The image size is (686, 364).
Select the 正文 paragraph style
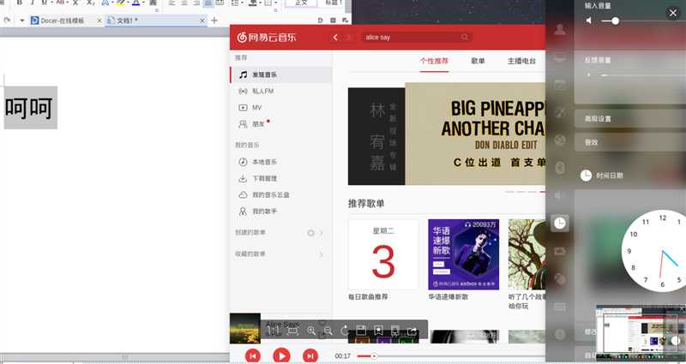point(301,3)
